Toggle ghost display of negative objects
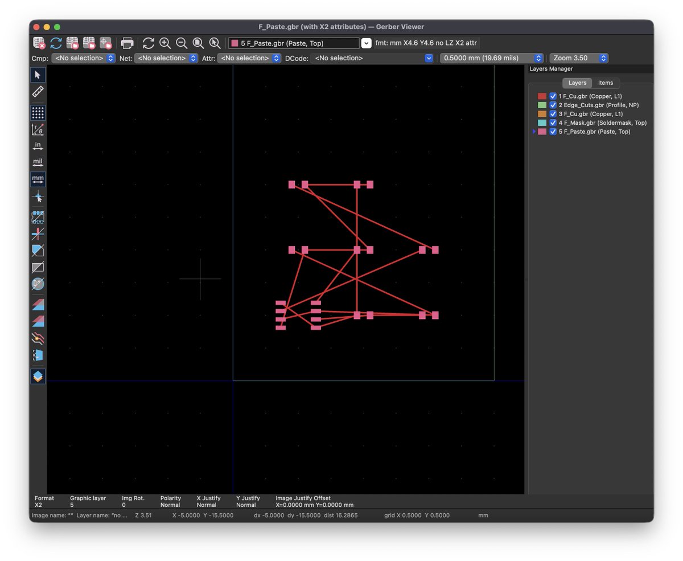The width and height of the screenshot is (683, 561). click(x=38, y=267)
